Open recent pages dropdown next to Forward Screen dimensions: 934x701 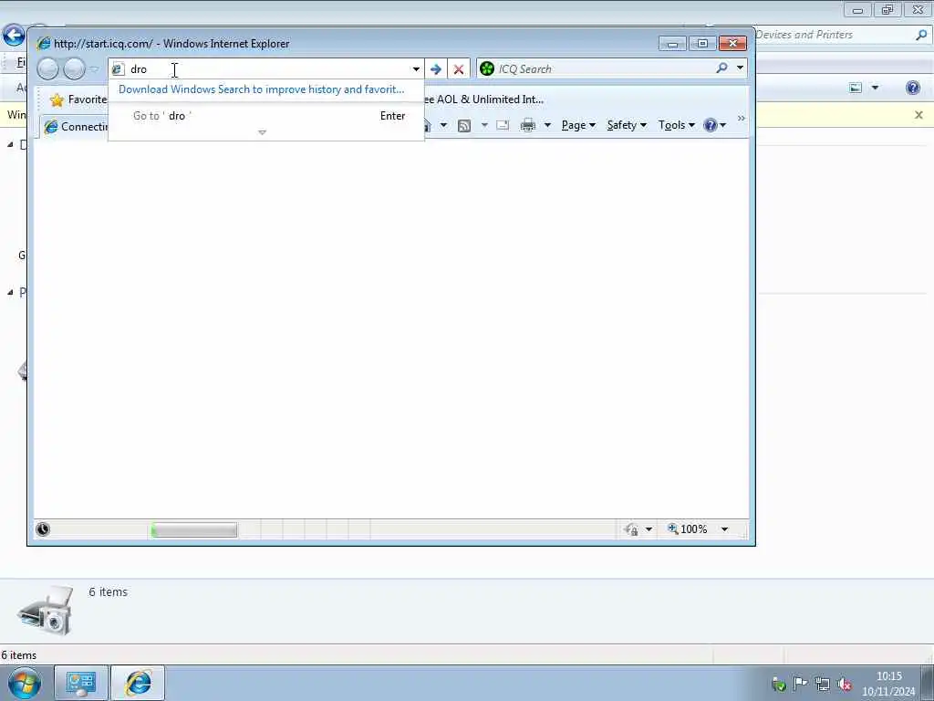coord(94,69)
